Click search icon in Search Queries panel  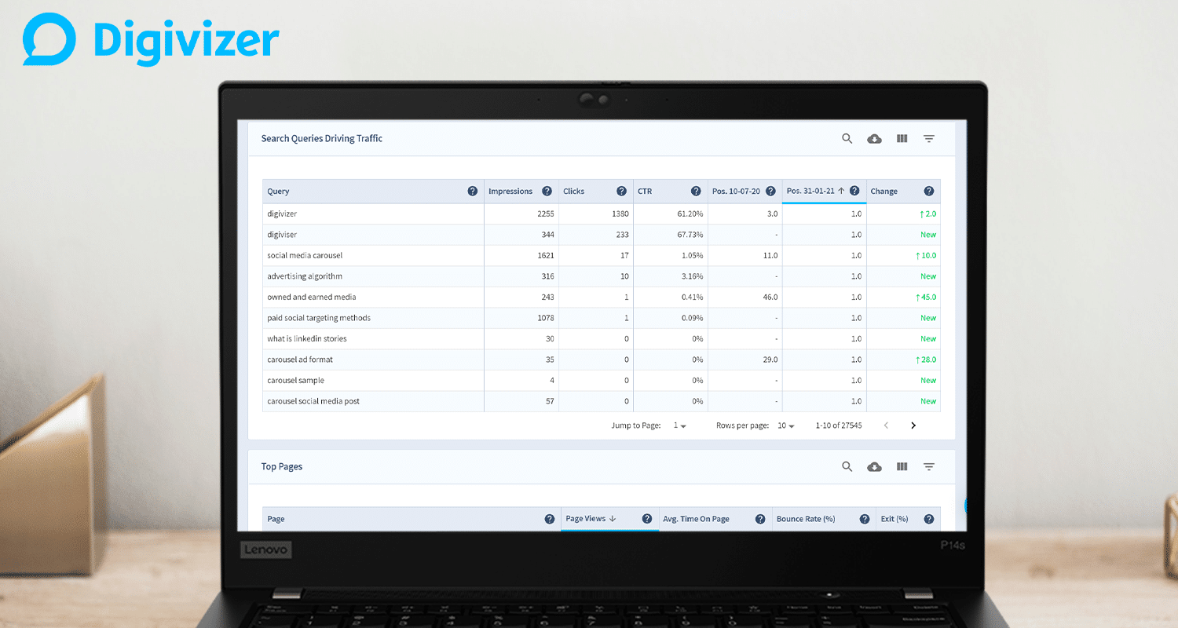pyautogui.click(x=847, y=138)
